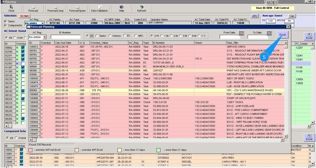This screenshot has width=316, height=168.
Task: Click START OF APU IN FLIGHT title
Action: pyautogui.click(x=241, y=98)
